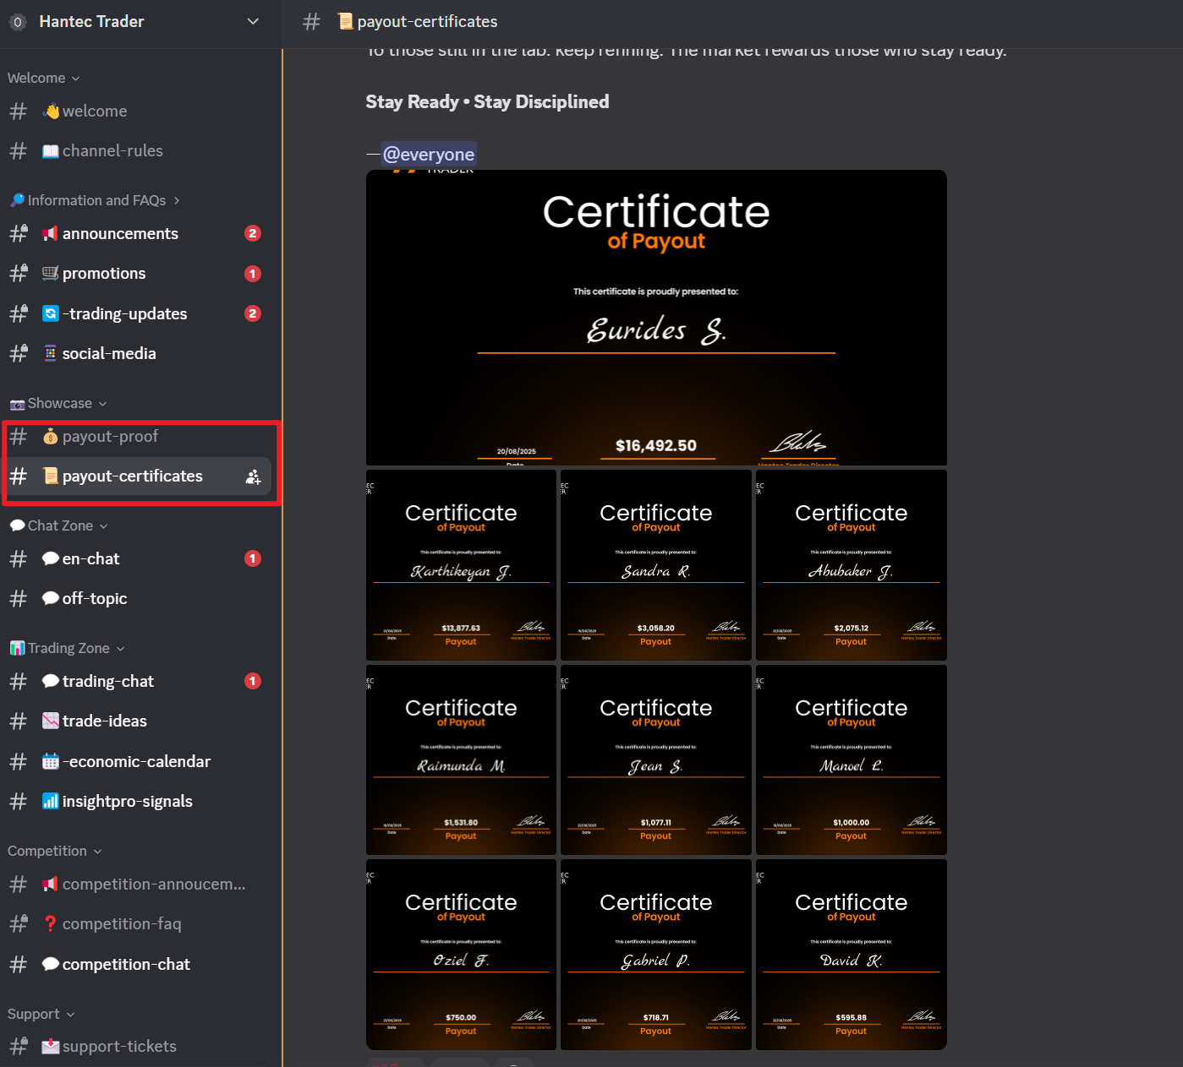Open the off-topic channel
Image resolution: width=1183 pixels, height=1067 pixels.
tap(95, 598)
